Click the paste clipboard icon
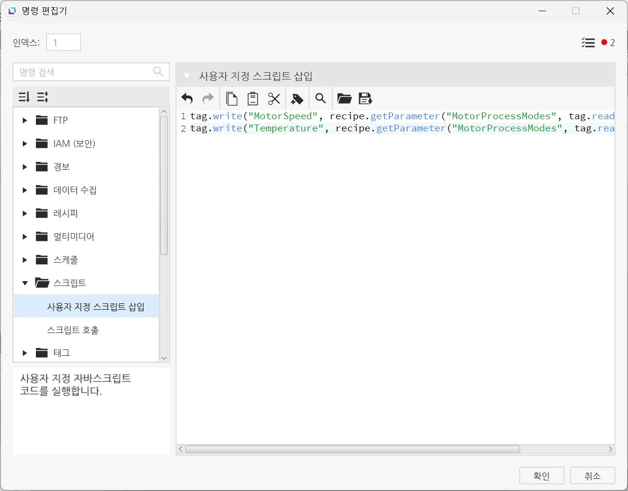Viewport: 628px width, 491px height. click(x=253, y=99)
